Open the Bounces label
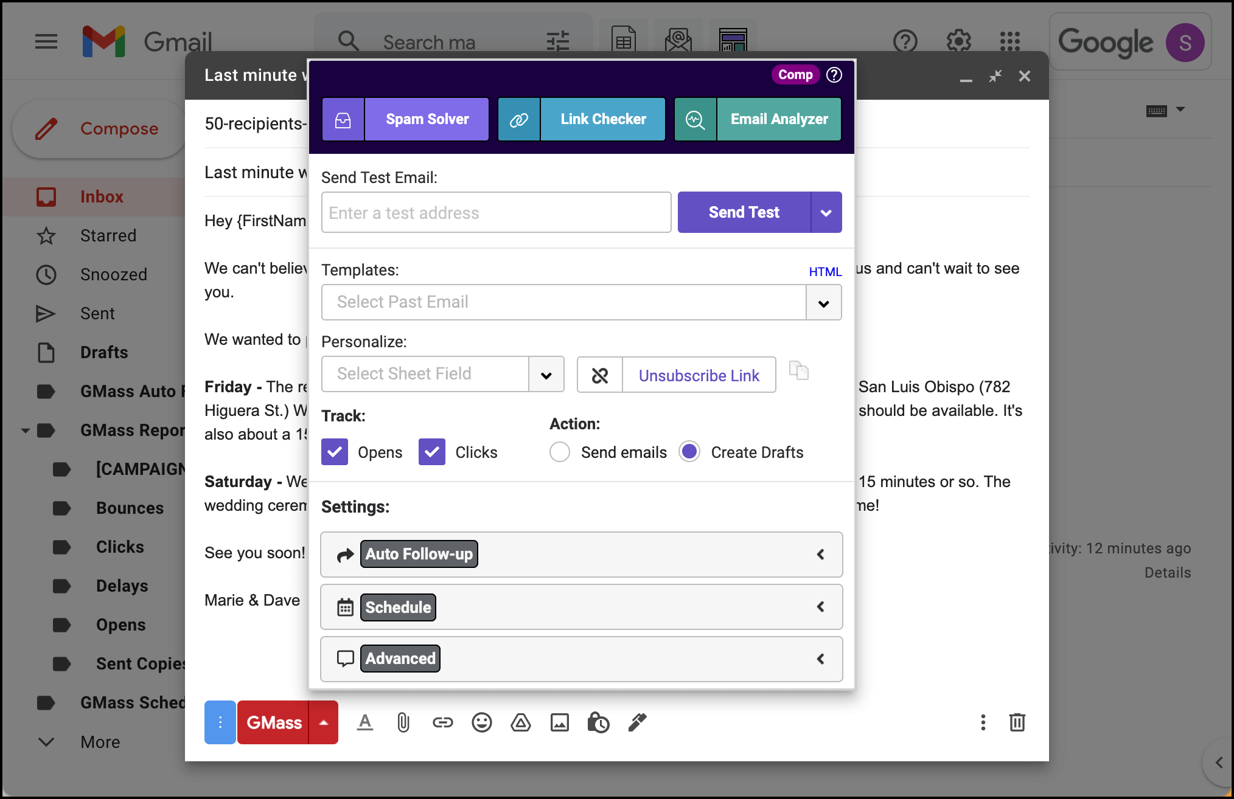Viewport: 1234px width, 799px height. coord(130,508)
